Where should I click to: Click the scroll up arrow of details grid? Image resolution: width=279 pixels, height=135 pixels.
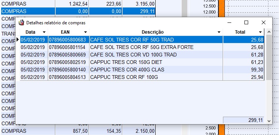[269, 32]
